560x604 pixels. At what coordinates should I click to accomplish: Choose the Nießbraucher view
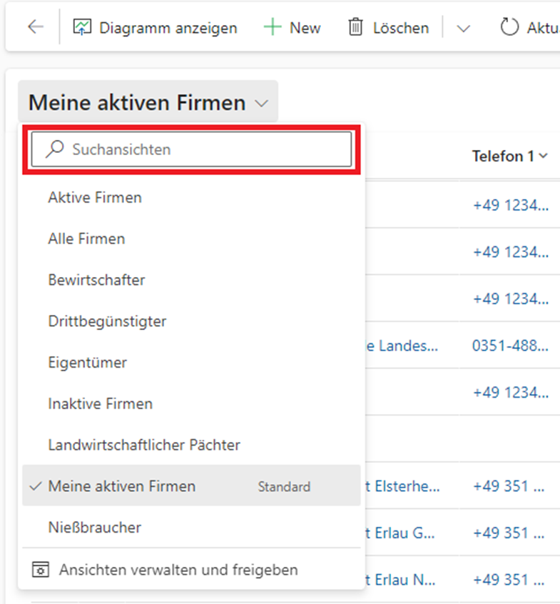click(94, 528)
